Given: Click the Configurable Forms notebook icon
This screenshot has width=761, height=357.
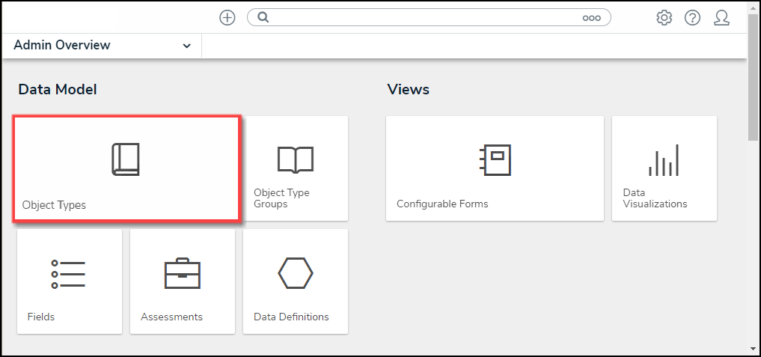Looking at the screenshot, I should [495, 159].
